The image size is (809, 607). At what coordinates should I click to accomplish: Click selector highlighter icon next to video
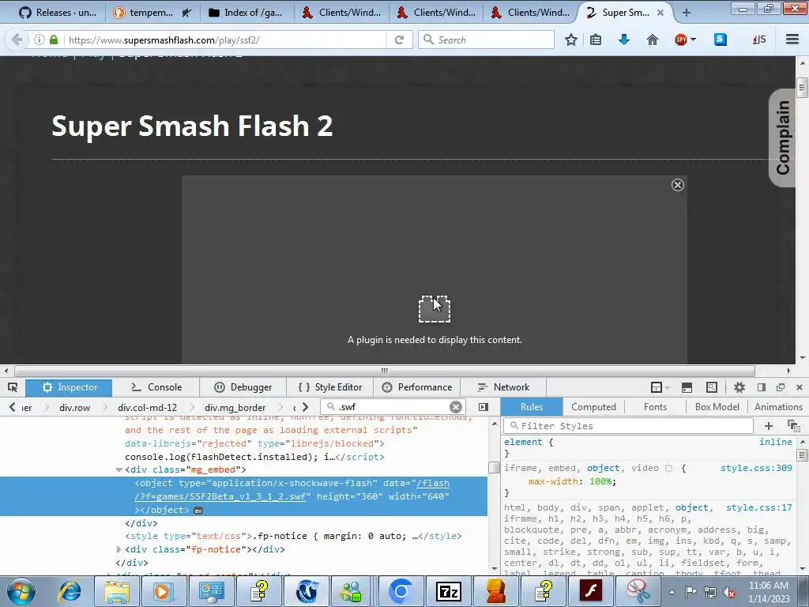point(669,468)
